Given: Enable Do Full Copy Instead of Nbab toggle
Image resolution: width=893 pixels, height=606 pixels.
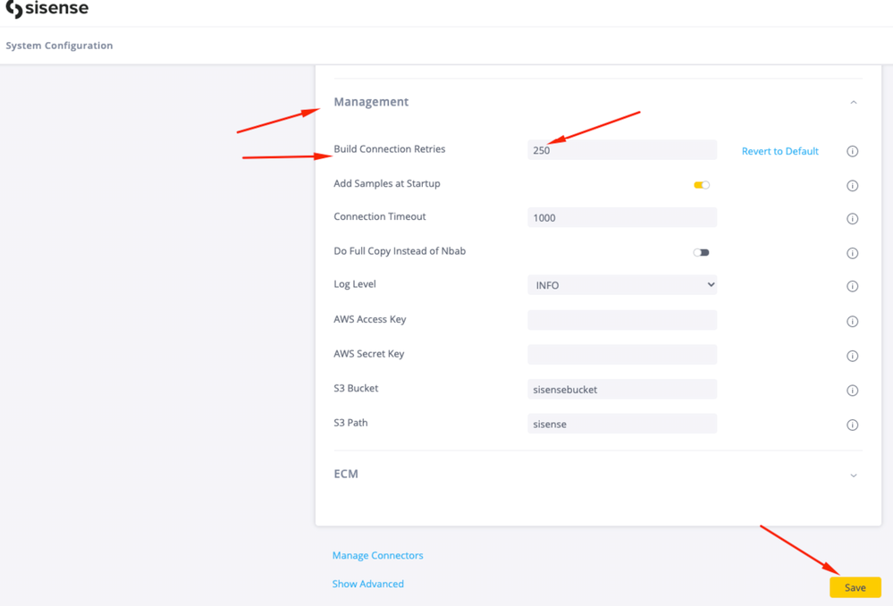Looking at the screenshot, I should pos(702,253).
